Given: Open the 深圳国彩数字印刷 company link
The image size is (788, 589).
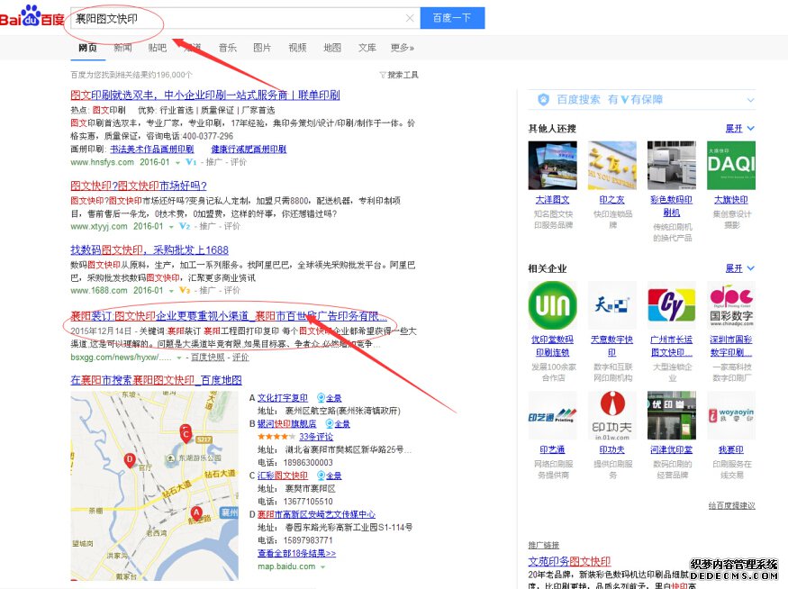Looking at the screenshot, I should click(731, 346).
